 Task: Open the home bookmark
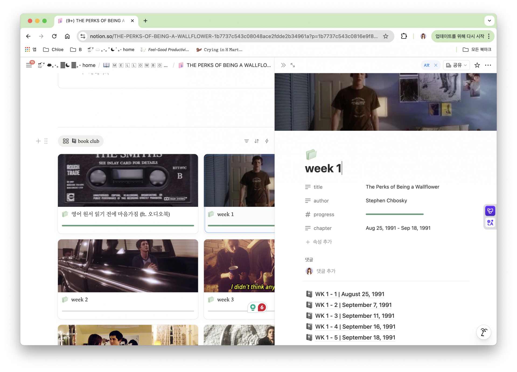pos(111,49)
